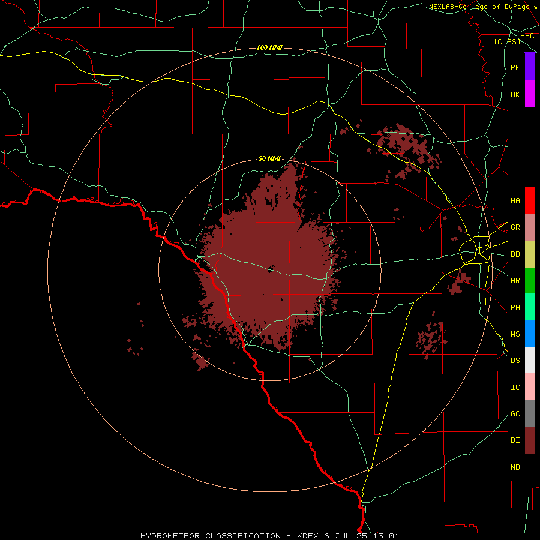The height and width of the screenshot is (540, 540).
Task: Click the UK magenta color swatch in legend
Action: pyautogui.click(x=530, y=94)
